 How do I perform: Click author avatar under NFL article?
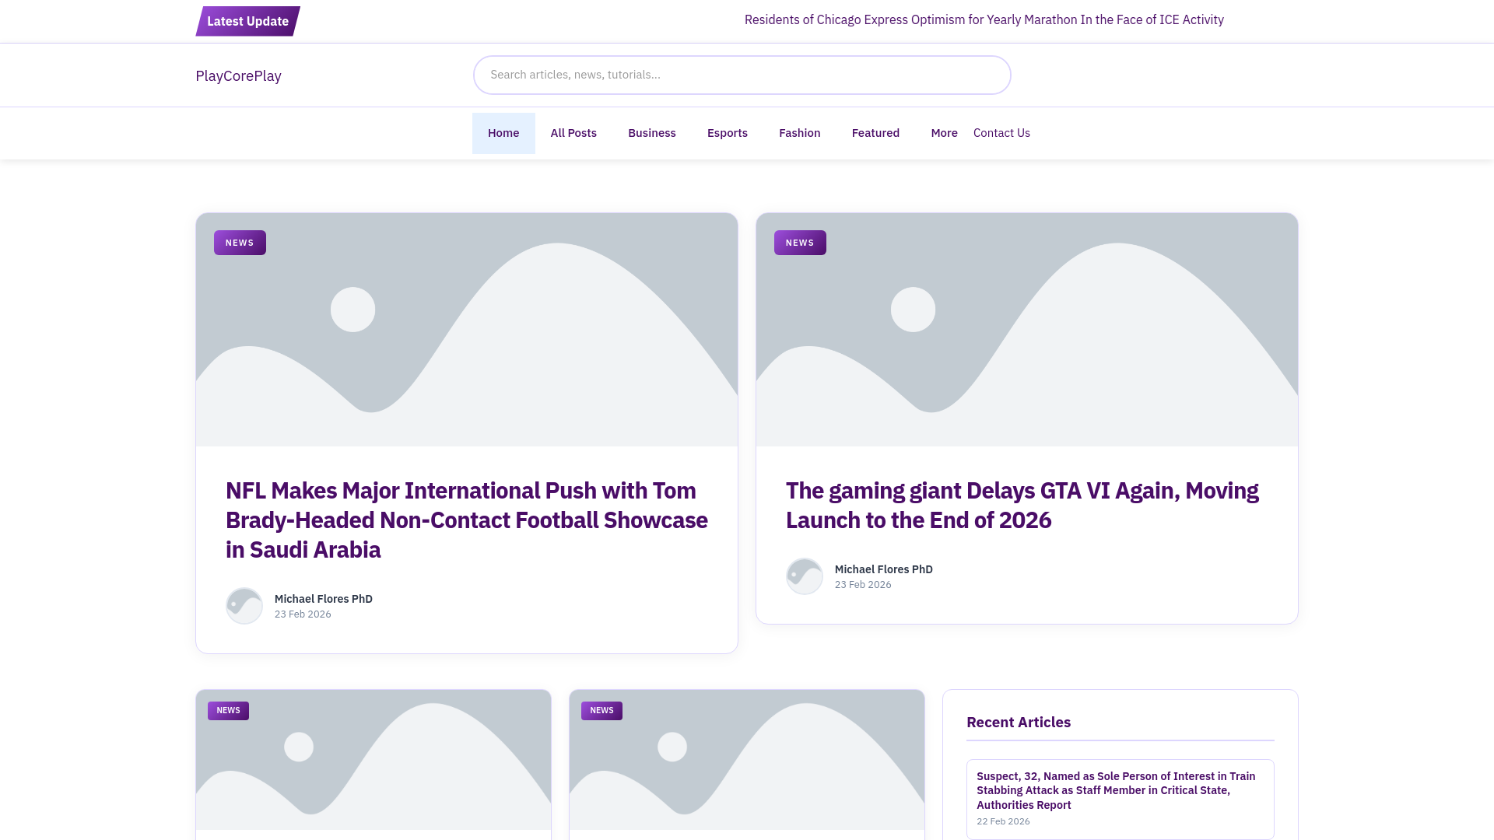(x=244, y=606)
